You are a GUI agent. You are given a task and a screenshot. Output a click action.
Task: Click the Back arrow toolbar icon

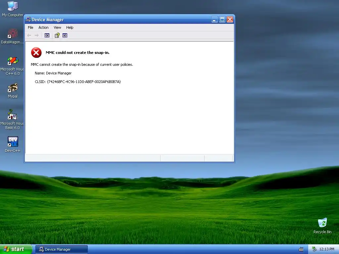pyautogui.click(x=29, y=35)
